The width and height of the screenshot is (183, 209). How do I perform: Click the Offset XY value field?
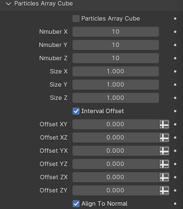click(116, 124)
